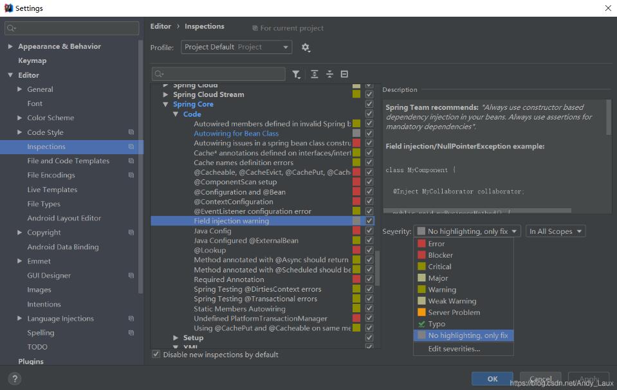617x390 pixels.
Task: Click the reset to empty square icon
Action: [344, 75]
